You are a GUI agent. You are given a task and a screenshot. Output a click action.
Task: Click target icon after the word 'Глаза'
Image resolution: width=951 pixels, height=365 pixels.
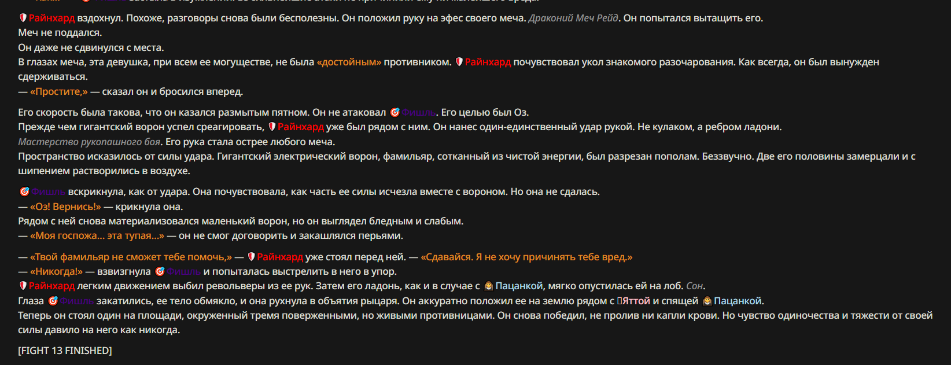[53, 301]
